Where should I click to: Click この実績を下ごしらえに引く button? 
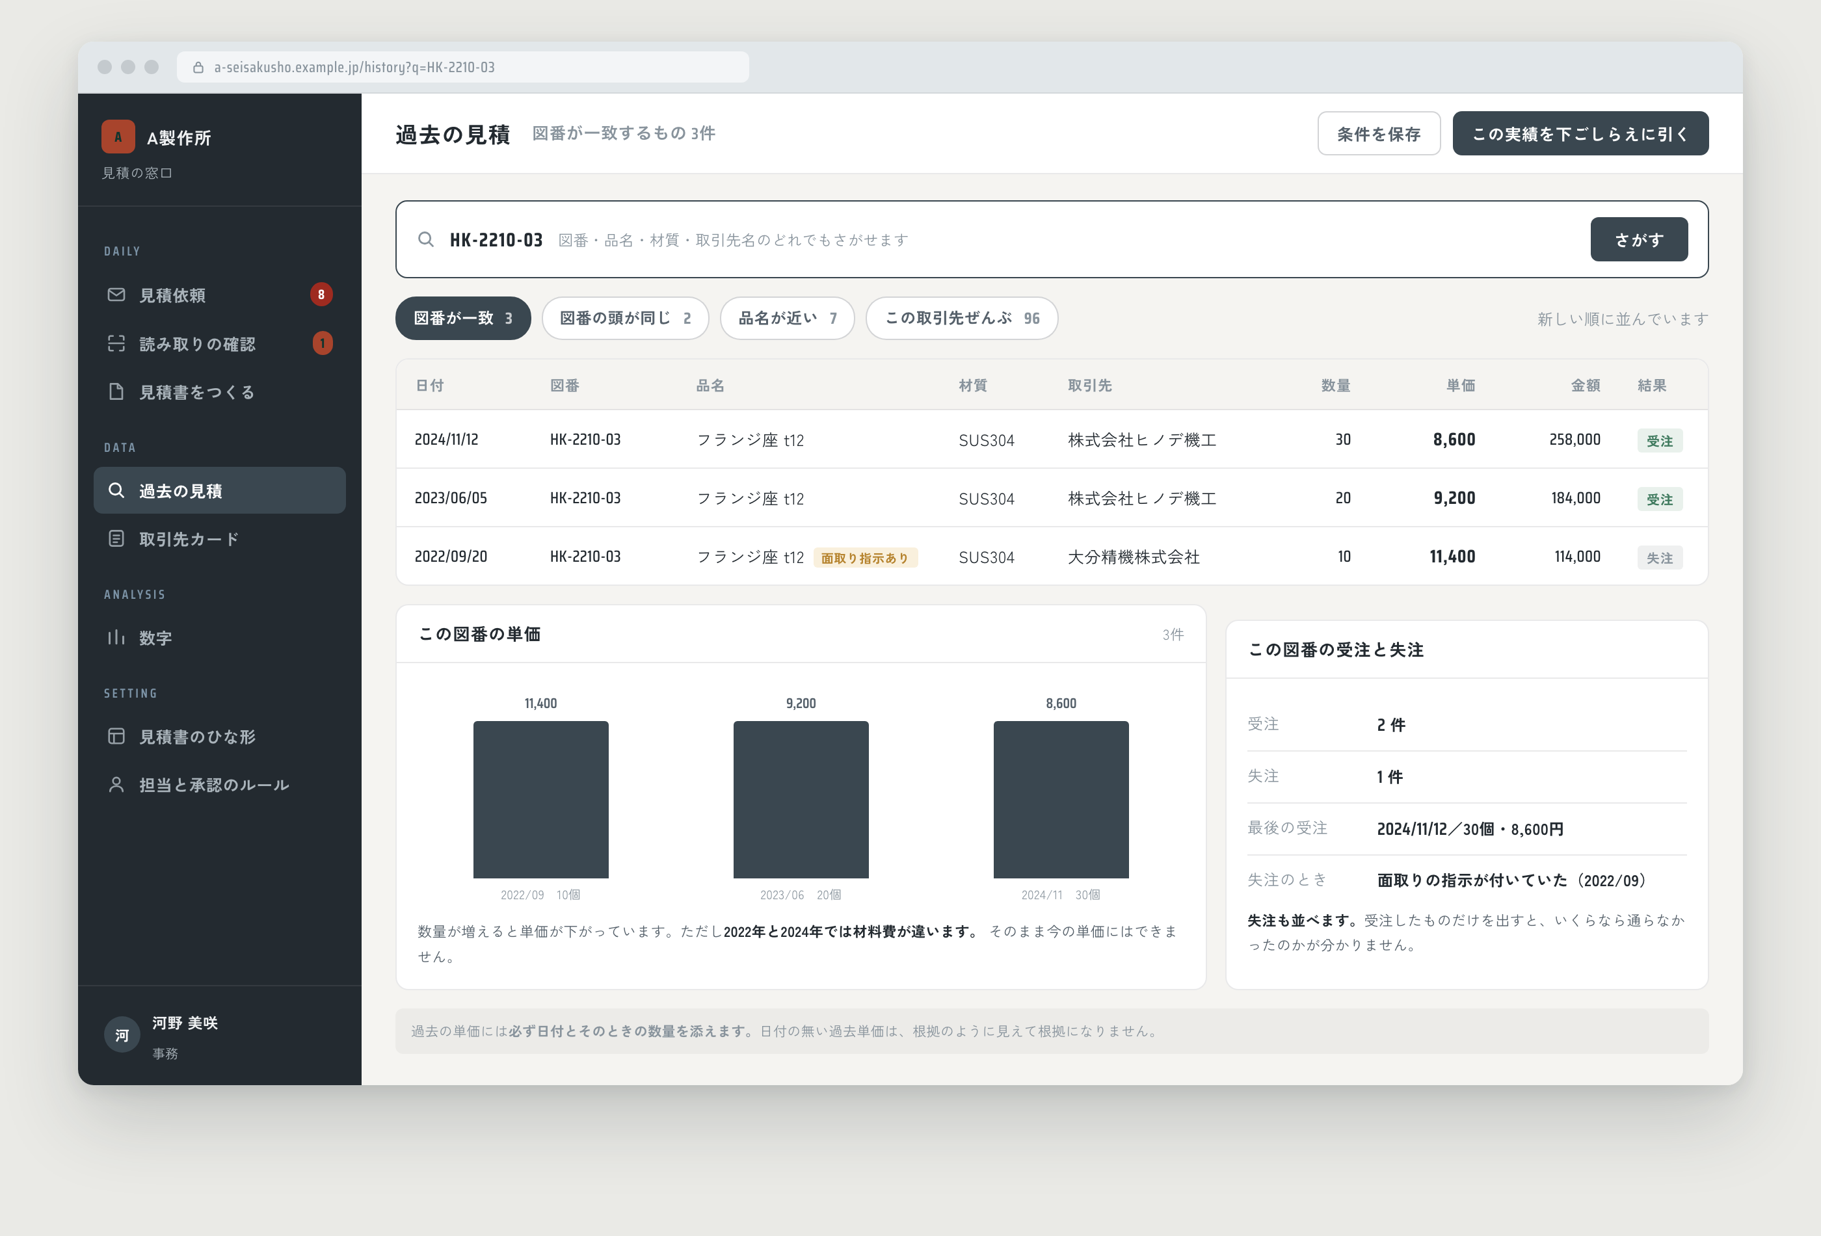[x=1580, y=134]
